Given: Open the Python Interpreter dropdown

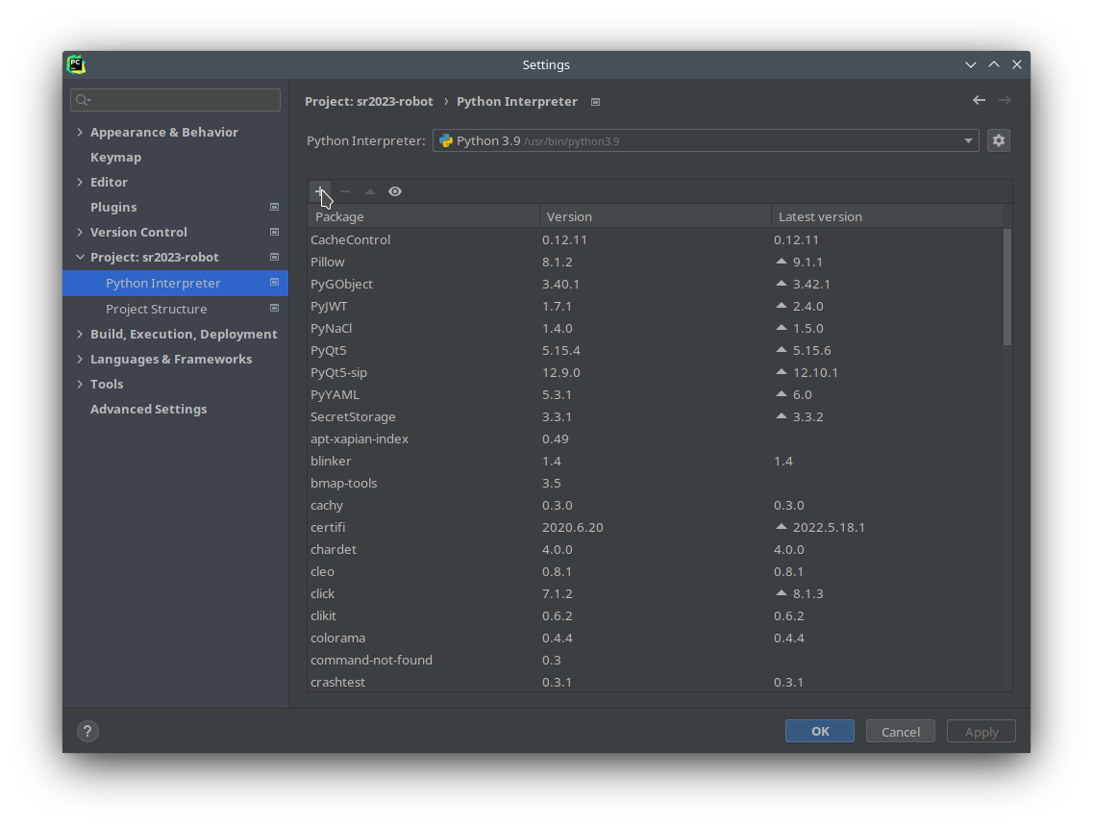Looking at the screenshot, I should coord(968,140).
